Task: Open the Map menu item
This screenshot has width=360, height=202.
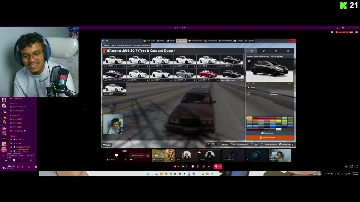Action: pos(160,41)
